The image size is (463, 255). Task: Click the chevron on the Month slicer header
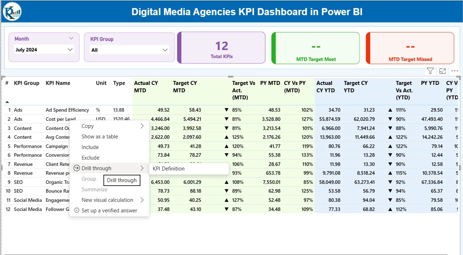pos(71,38)
